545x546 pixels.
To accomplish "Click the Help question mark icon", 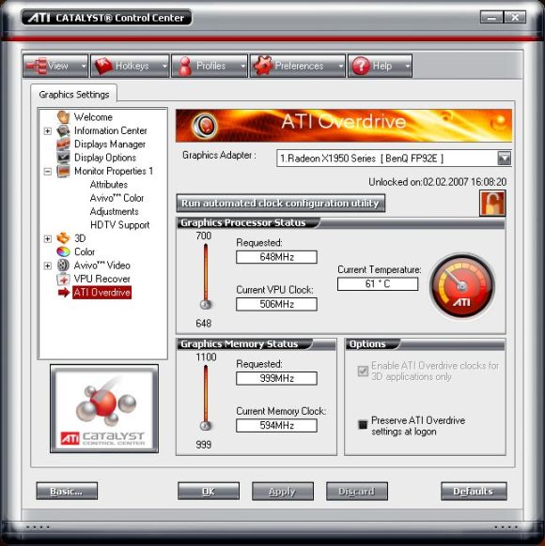I will click(x=361, y=66).
